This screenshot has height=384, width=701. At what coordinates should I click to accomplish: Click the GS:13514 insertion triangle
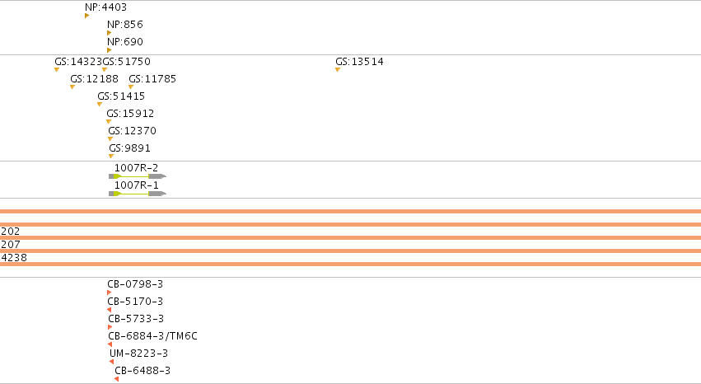tap(338, 70)
